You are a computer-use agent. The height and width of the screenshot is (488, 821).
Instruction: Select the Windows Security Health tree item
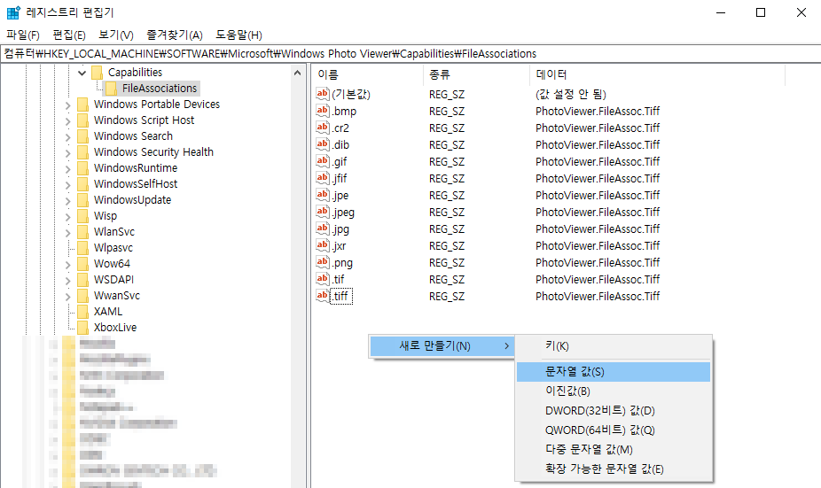click(153, 152)
